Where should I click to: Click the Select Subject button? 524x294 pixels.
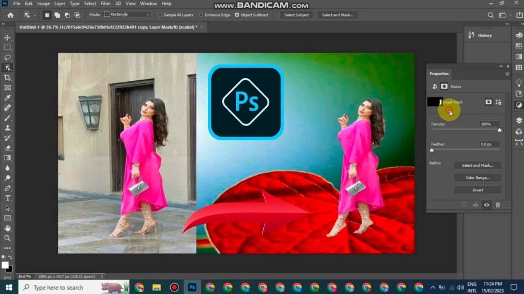(x=296, y=15)
